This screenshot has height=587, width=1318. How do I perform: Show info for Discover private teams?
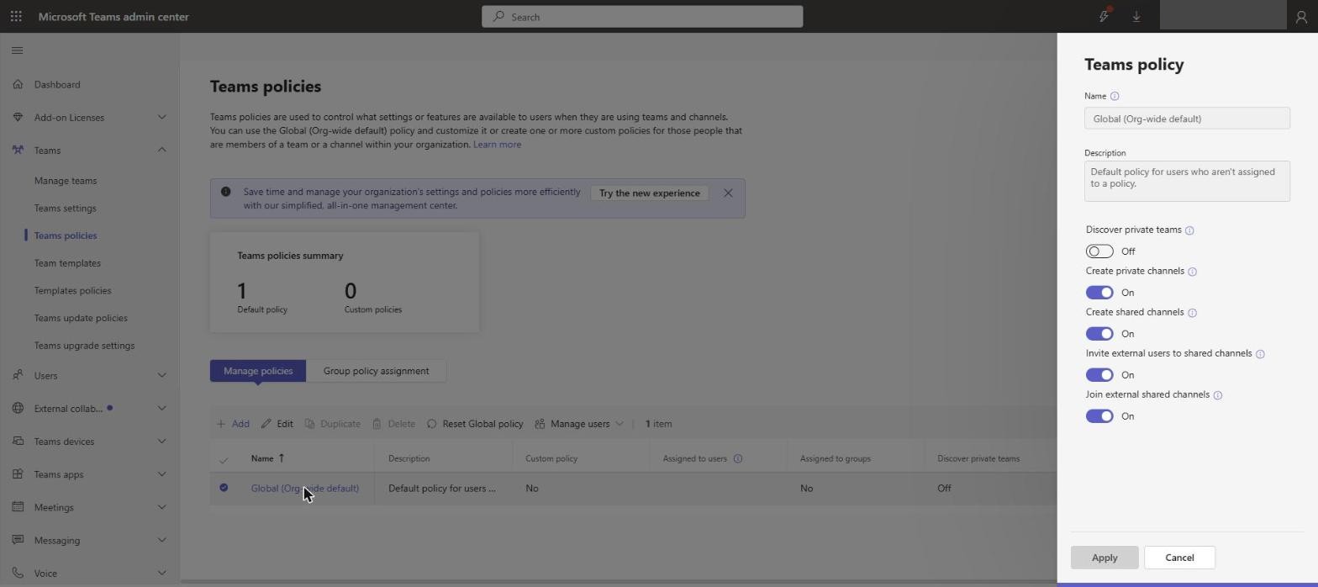click(x=1189, y=230)
